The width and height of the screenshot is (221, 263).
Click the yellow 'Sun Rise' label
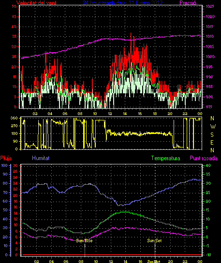[84, 241]
